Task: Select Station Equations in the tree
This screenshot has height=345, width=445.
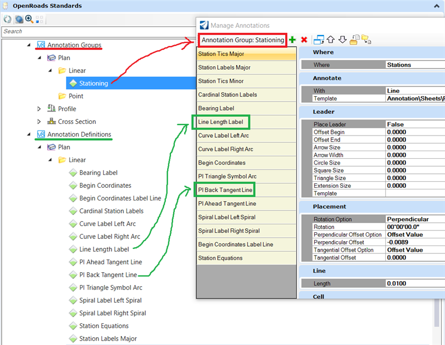Action: tap(104, 326)
